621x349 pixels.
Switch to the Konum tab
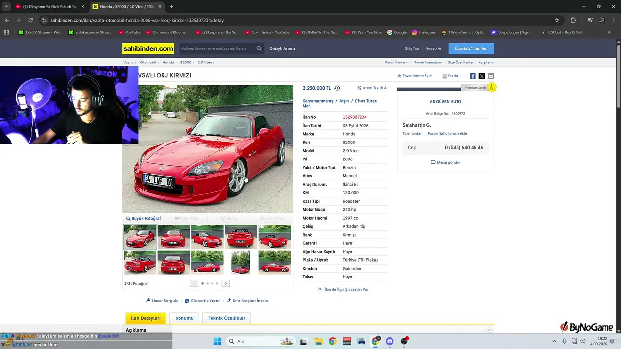184,318
